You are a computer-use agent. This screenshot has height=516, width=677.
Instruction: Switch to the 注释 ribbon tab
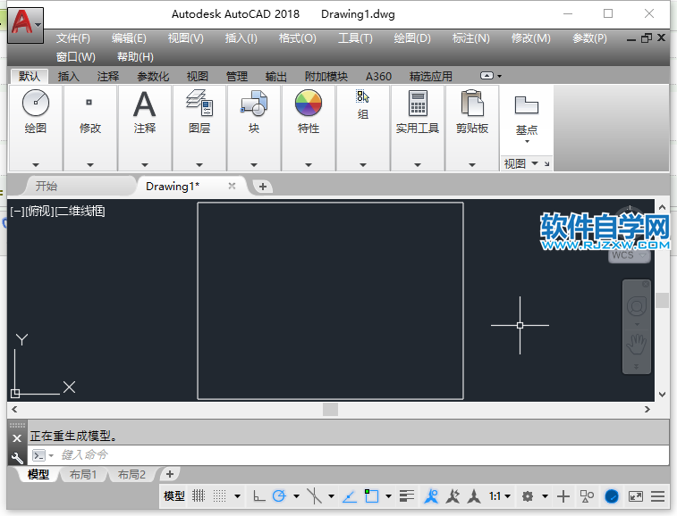pos(108,76)
